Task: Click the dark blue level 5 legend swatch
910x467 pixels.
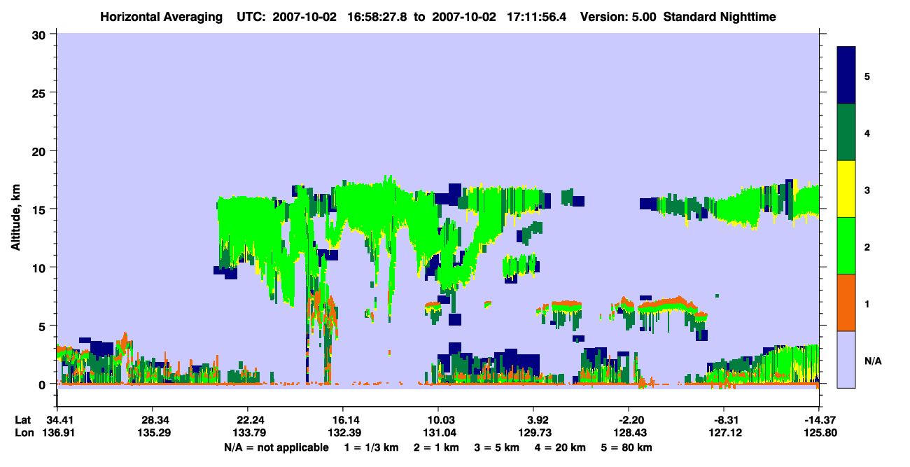Action: point(846,76)
